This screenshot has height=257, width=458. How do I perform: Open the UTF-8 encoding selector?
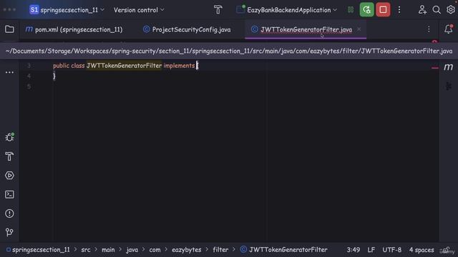(391, 250)
